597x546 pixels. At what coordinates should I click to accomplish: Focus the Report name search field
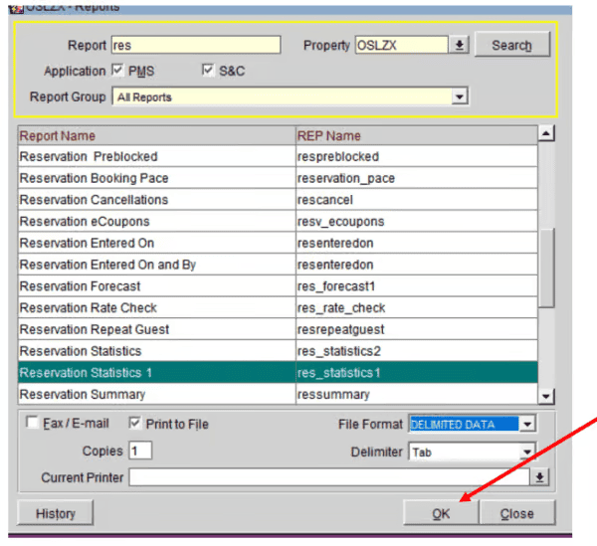click(195, 45)
